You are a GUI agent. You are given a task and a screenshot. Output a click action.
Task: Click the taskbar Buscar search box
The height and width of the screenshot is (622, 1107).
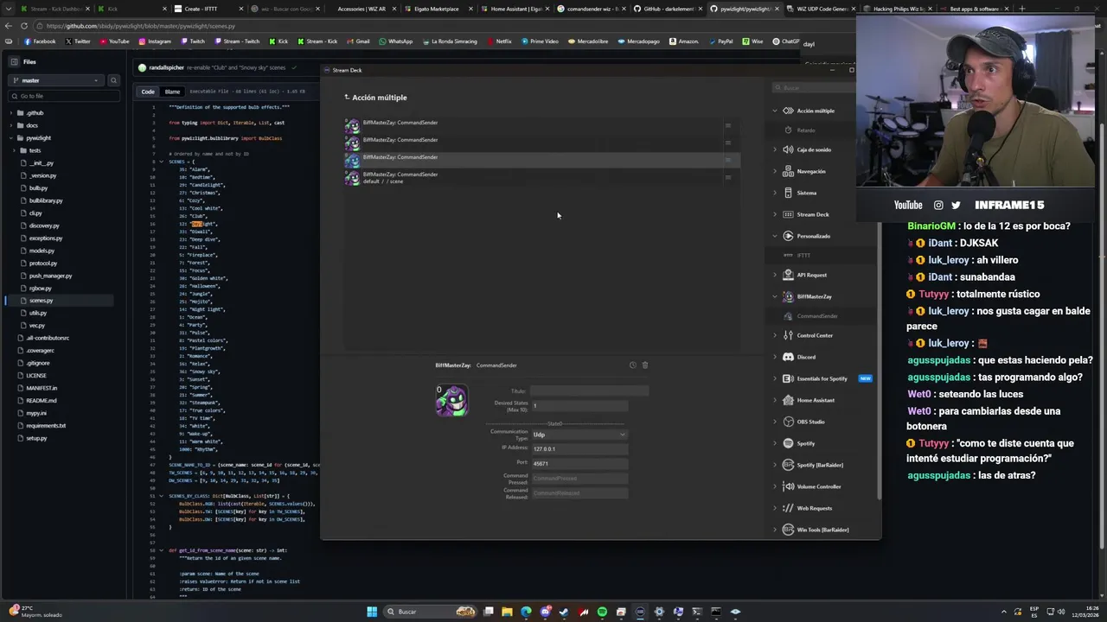click(430, 612)
